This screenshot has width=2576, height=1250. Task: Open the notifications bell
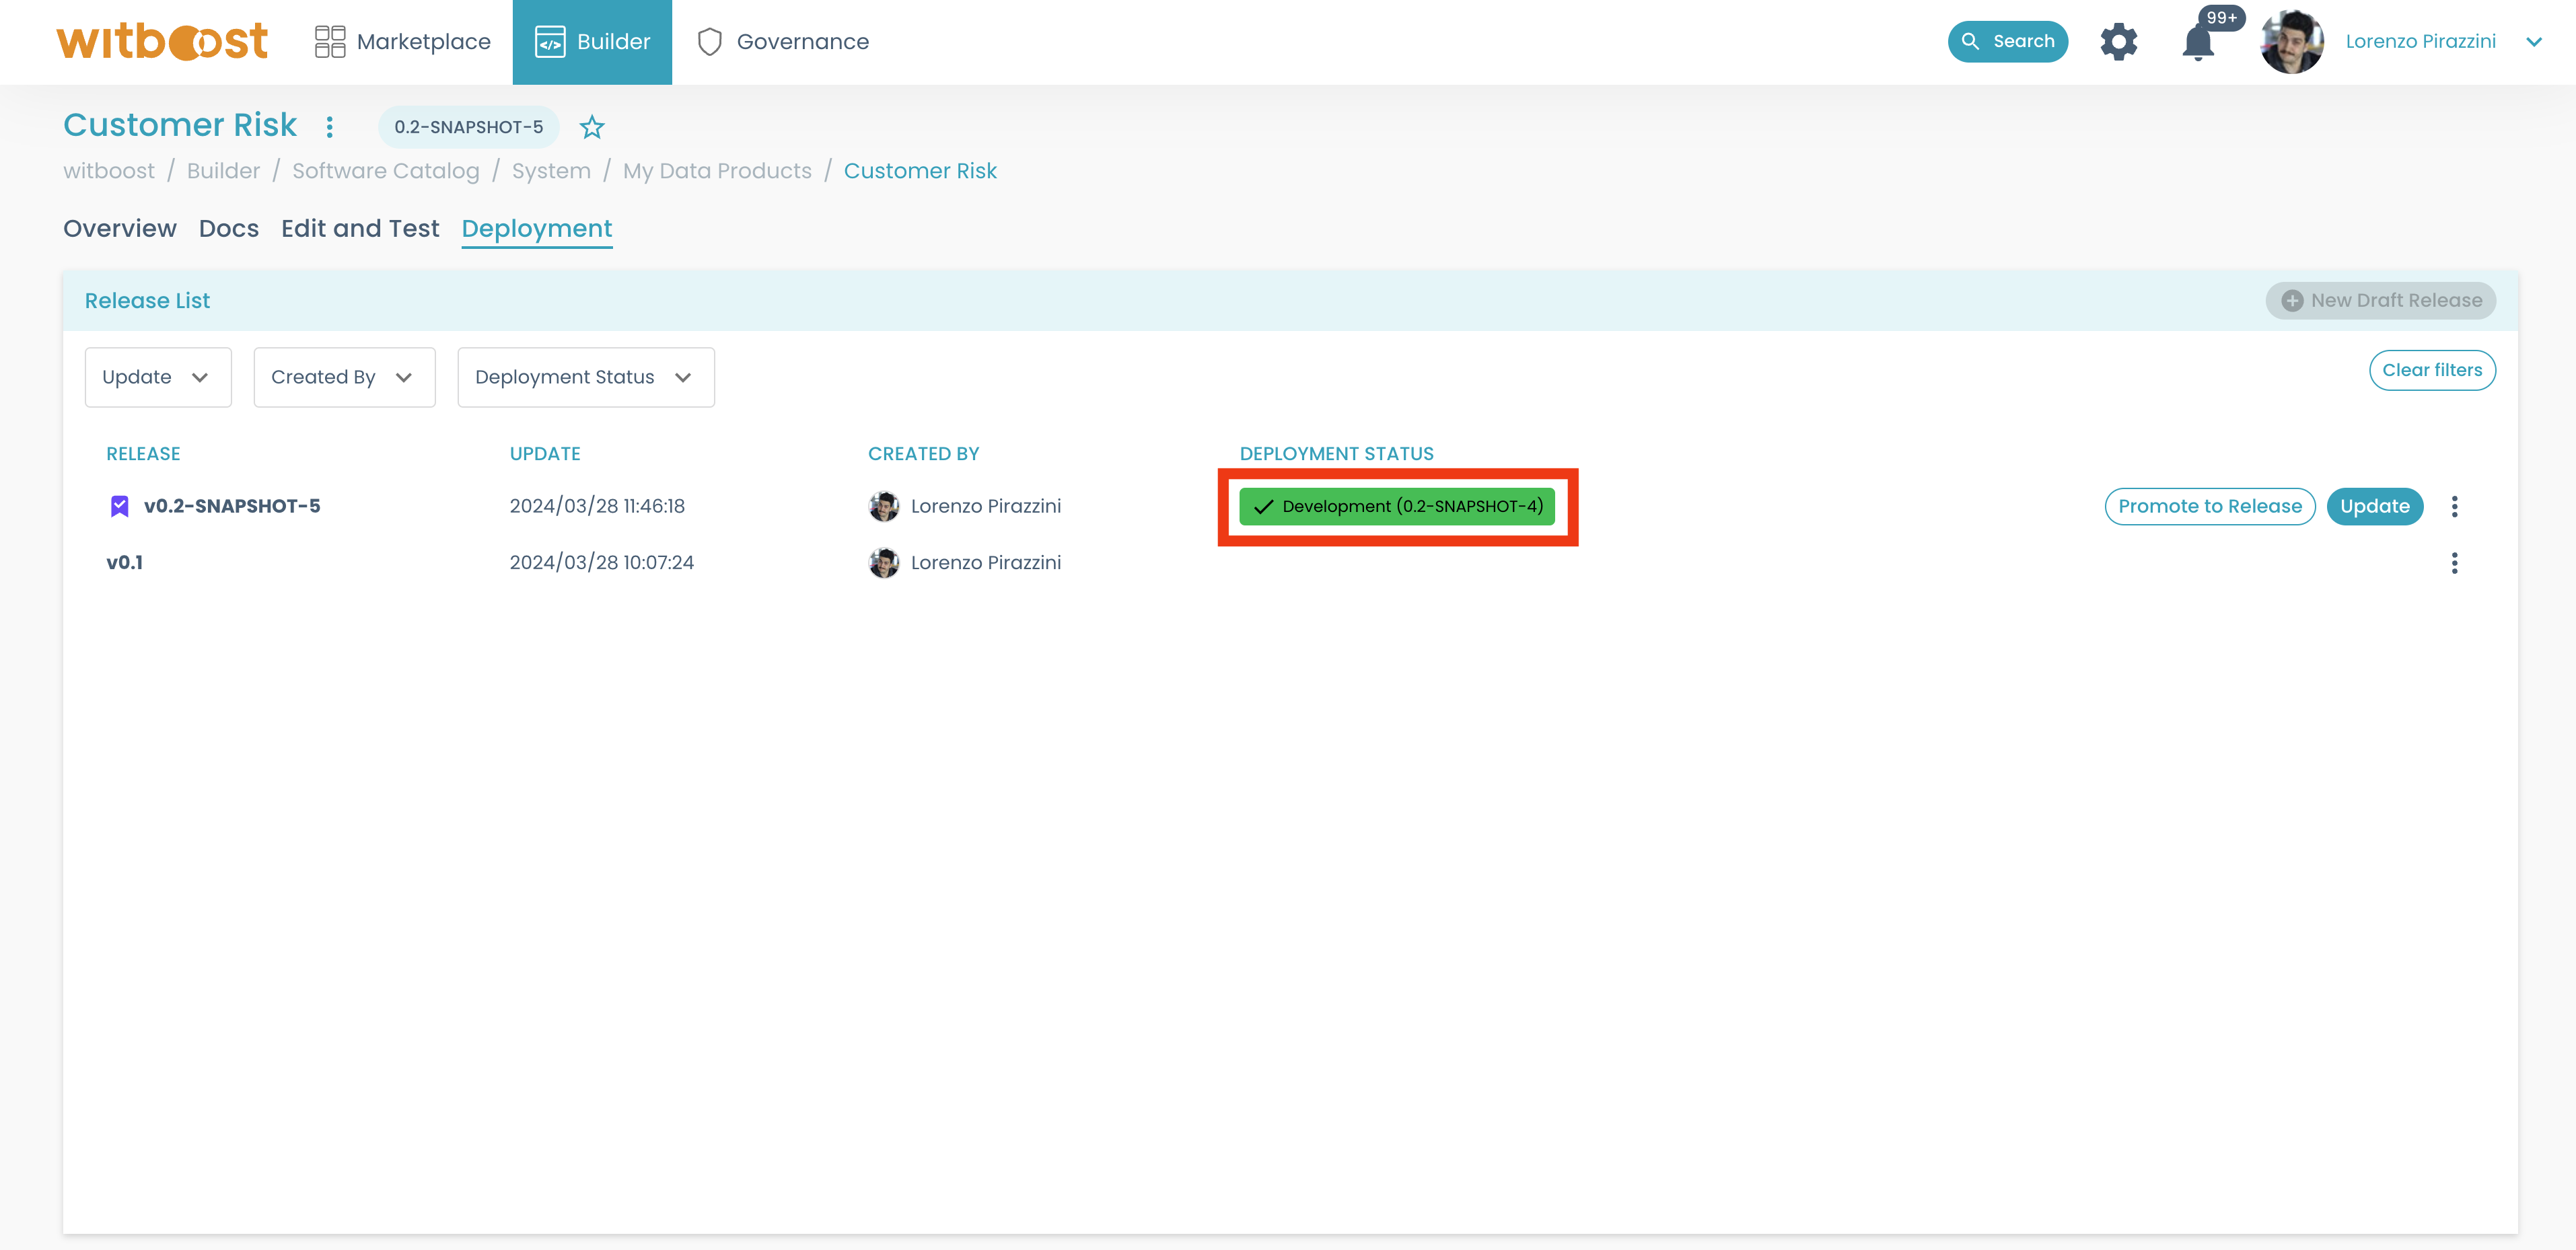tap(2197, 43)
